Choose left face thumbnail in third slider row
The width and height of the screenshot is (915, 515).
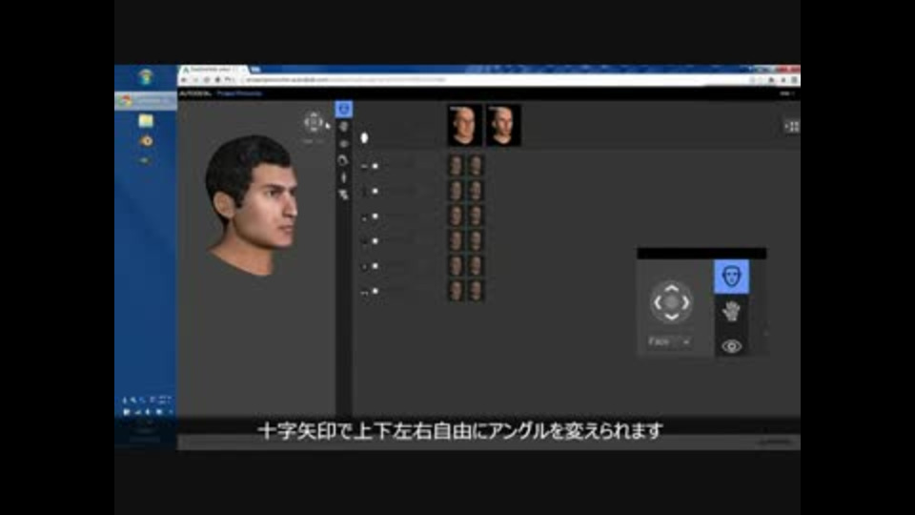[x=456, y=216]
